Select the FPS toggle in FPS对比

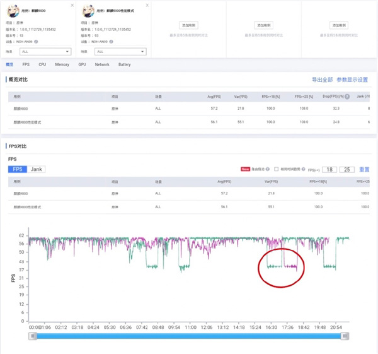point(18,169)
